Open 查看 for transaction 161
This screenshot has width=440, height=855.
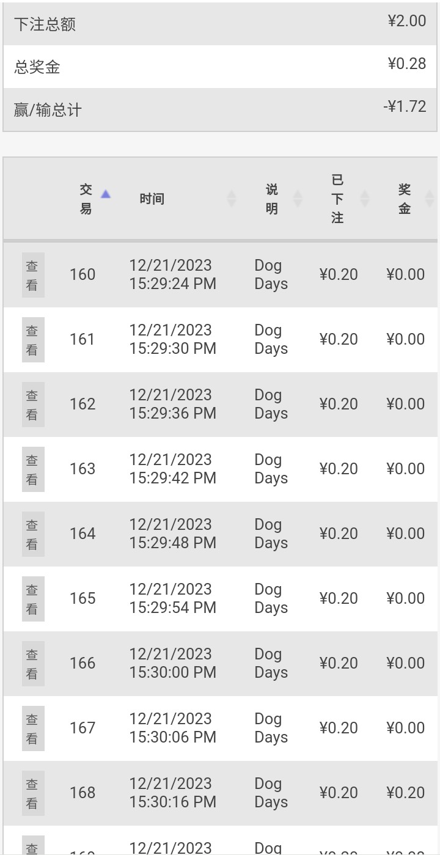[x=33, y=340]
